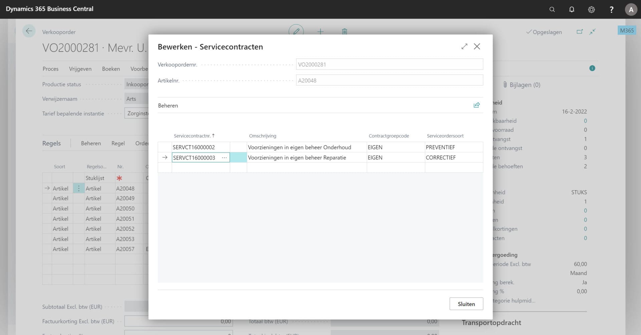Open the search magnifier in top bar
Viewport: 641px width, 335px height.
click(552, 9)
